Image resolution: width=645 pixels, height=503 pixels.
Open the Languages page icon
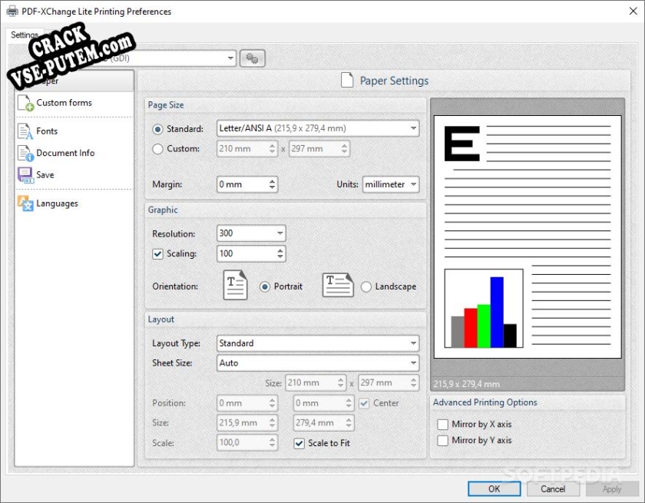coord(25,204)
